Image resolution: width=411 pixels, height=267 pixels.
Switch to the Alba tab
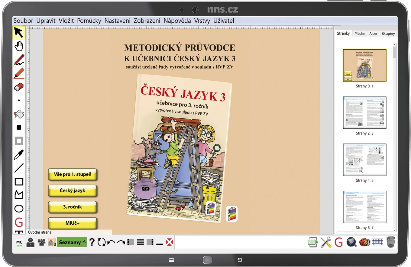tap(373, 34)
